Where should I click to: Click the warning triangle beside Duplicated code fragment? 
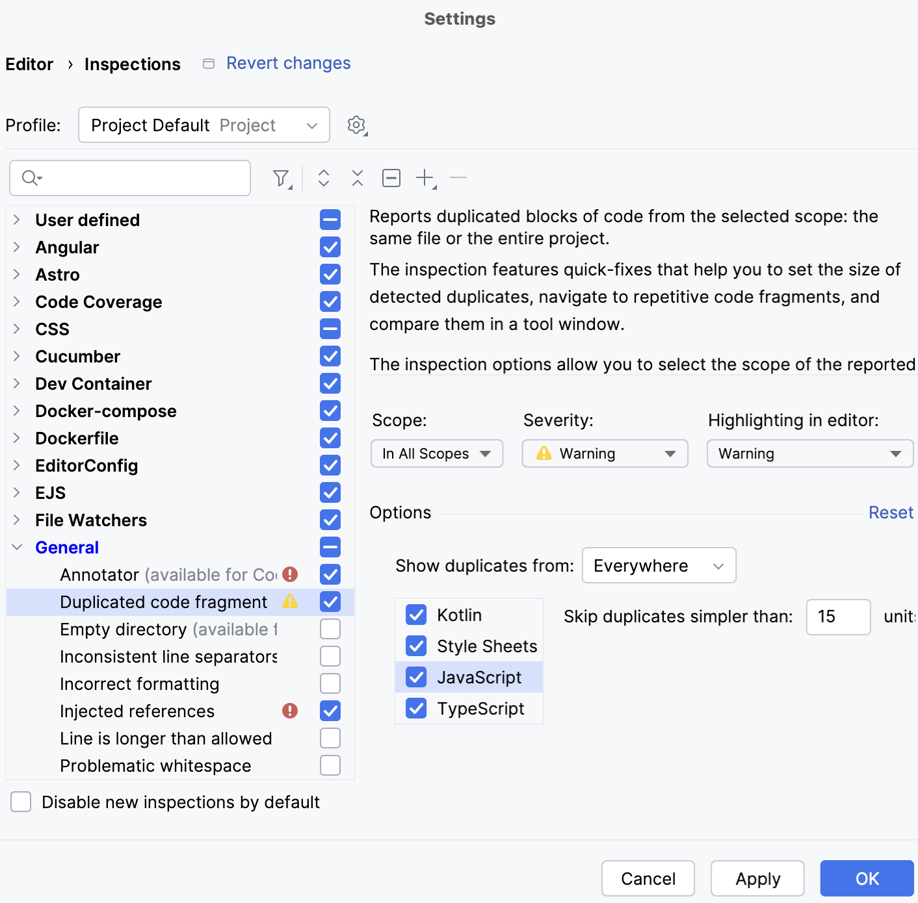click(290, 602)
